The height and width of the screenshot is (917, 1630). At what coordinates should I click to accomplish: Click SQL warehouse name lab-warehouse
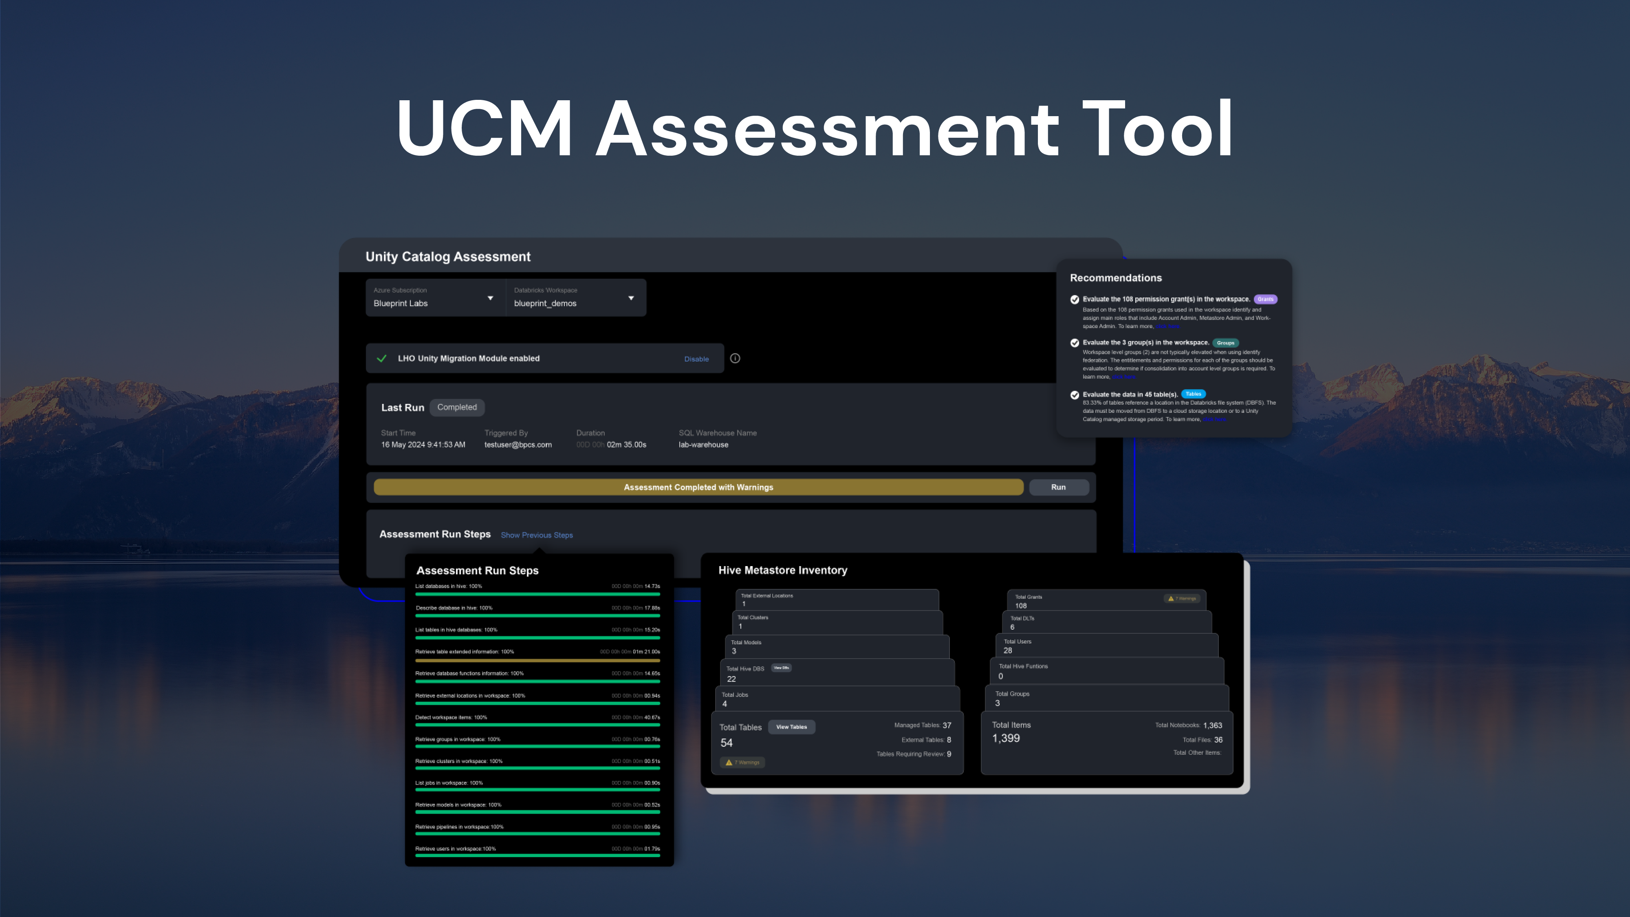[x=703, y=445]
